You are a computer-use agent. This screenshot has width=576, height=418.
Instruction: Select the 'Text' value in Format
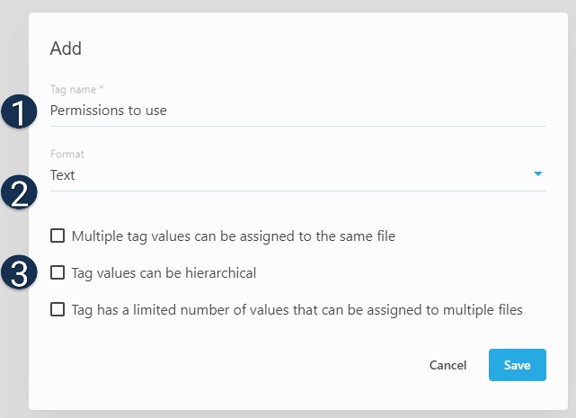(63, 175)
